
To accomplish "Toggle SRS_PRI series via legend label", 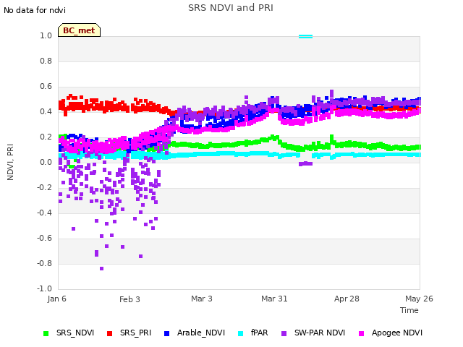I will tap(135, 333).
